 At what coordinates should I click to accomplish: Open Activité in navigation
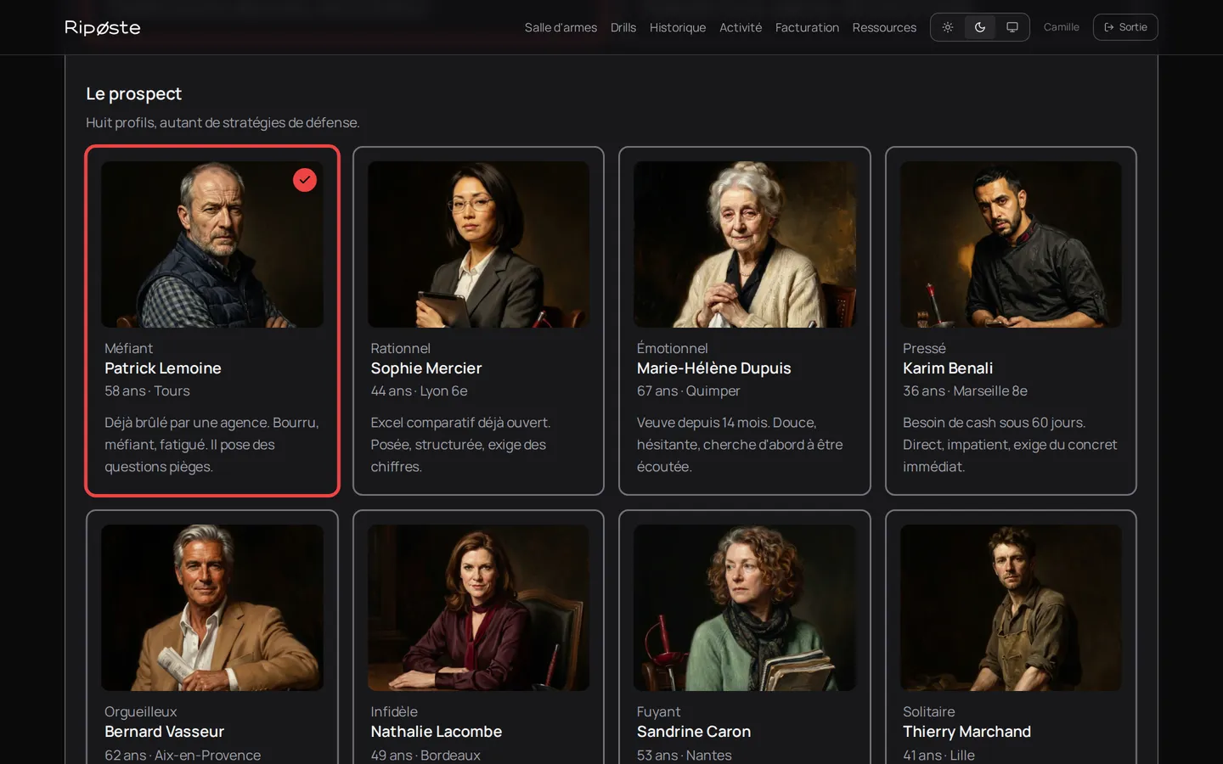[x=741, y=27]
